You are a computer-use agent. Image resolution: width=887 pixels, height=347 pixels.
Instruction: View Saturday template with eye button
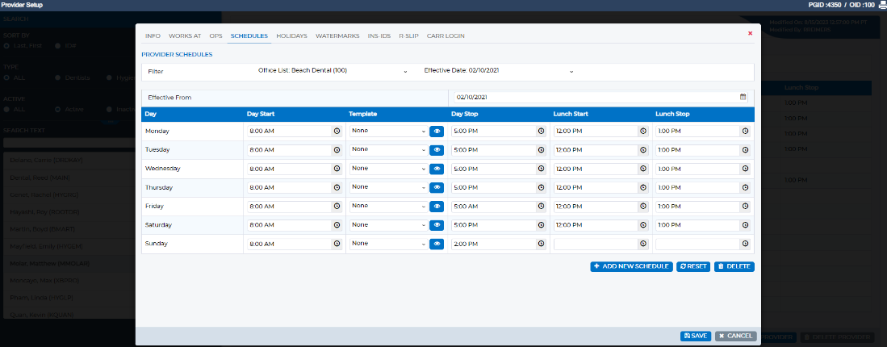point(437,225)
